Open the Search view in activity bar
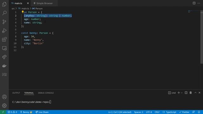Viewport: 203px width, 114px height. [x=4, y=13]
